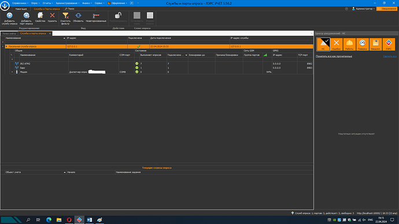The image size is (399, 224).
Task: Switch to the Точки учета document tab
Action: click(9, 33)
